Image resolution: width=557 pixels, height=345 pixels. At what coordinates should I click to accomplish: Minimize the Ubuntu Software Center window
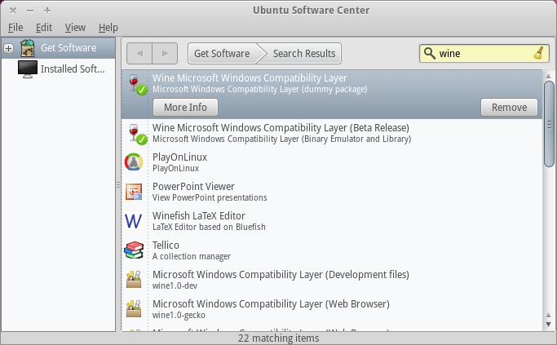point(30,11)
